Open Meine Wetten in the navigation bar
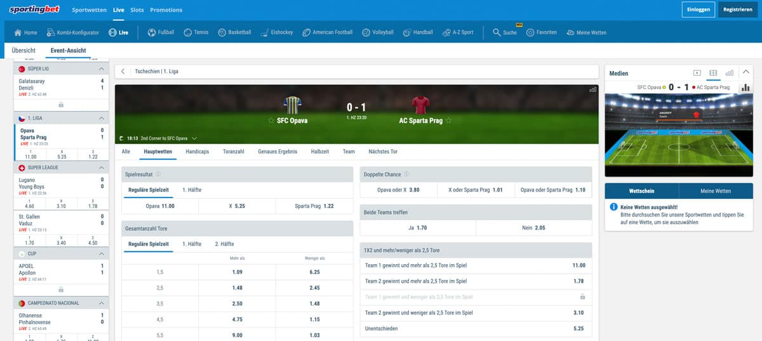 [586, 32]
